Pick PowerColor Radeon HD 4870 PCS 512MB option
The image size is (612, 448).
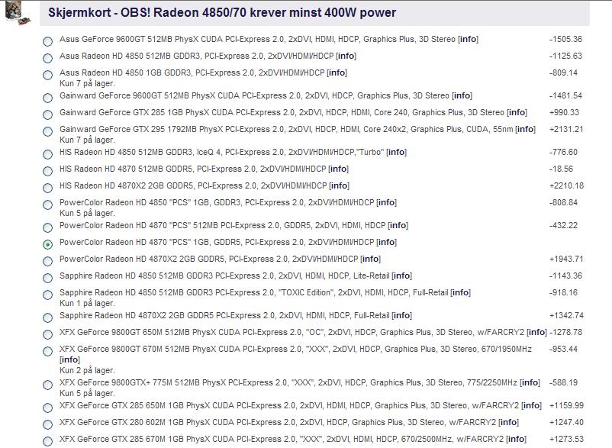47,227
